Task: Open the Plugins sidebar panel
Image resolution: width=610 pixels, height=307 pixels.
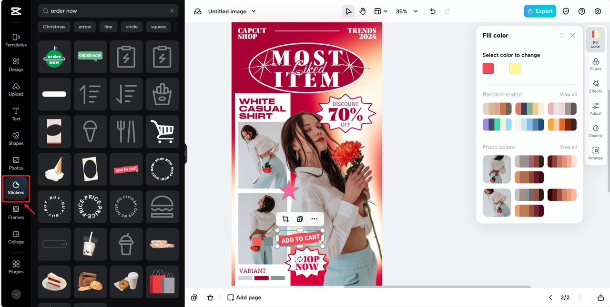Action: coord(16,267)
